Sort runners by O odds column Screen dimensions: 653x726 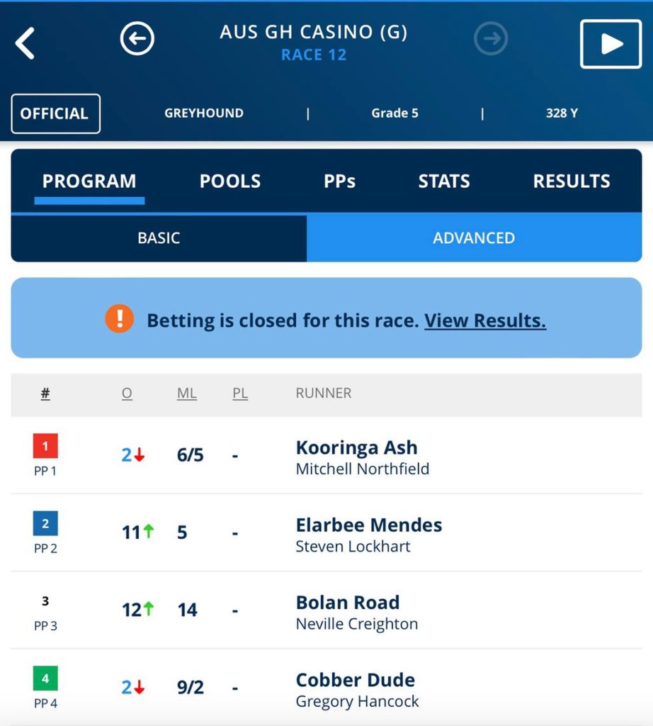[x=127, y=393]
